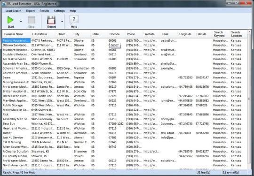Image resolution: width=254 pixels, height=176 pixels.
Task: Expand the Export button dropdown arrow
Action: (x=62, y=21)
